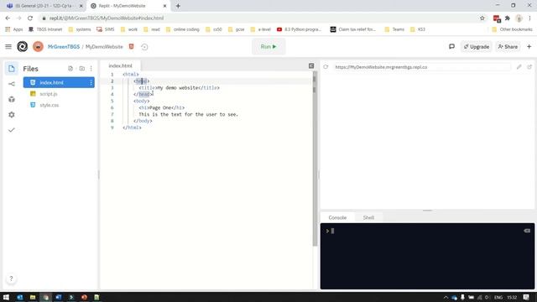Open the Packages sidebar icon
This screenshot has height=302, width=537.
(x=11, y=99)
